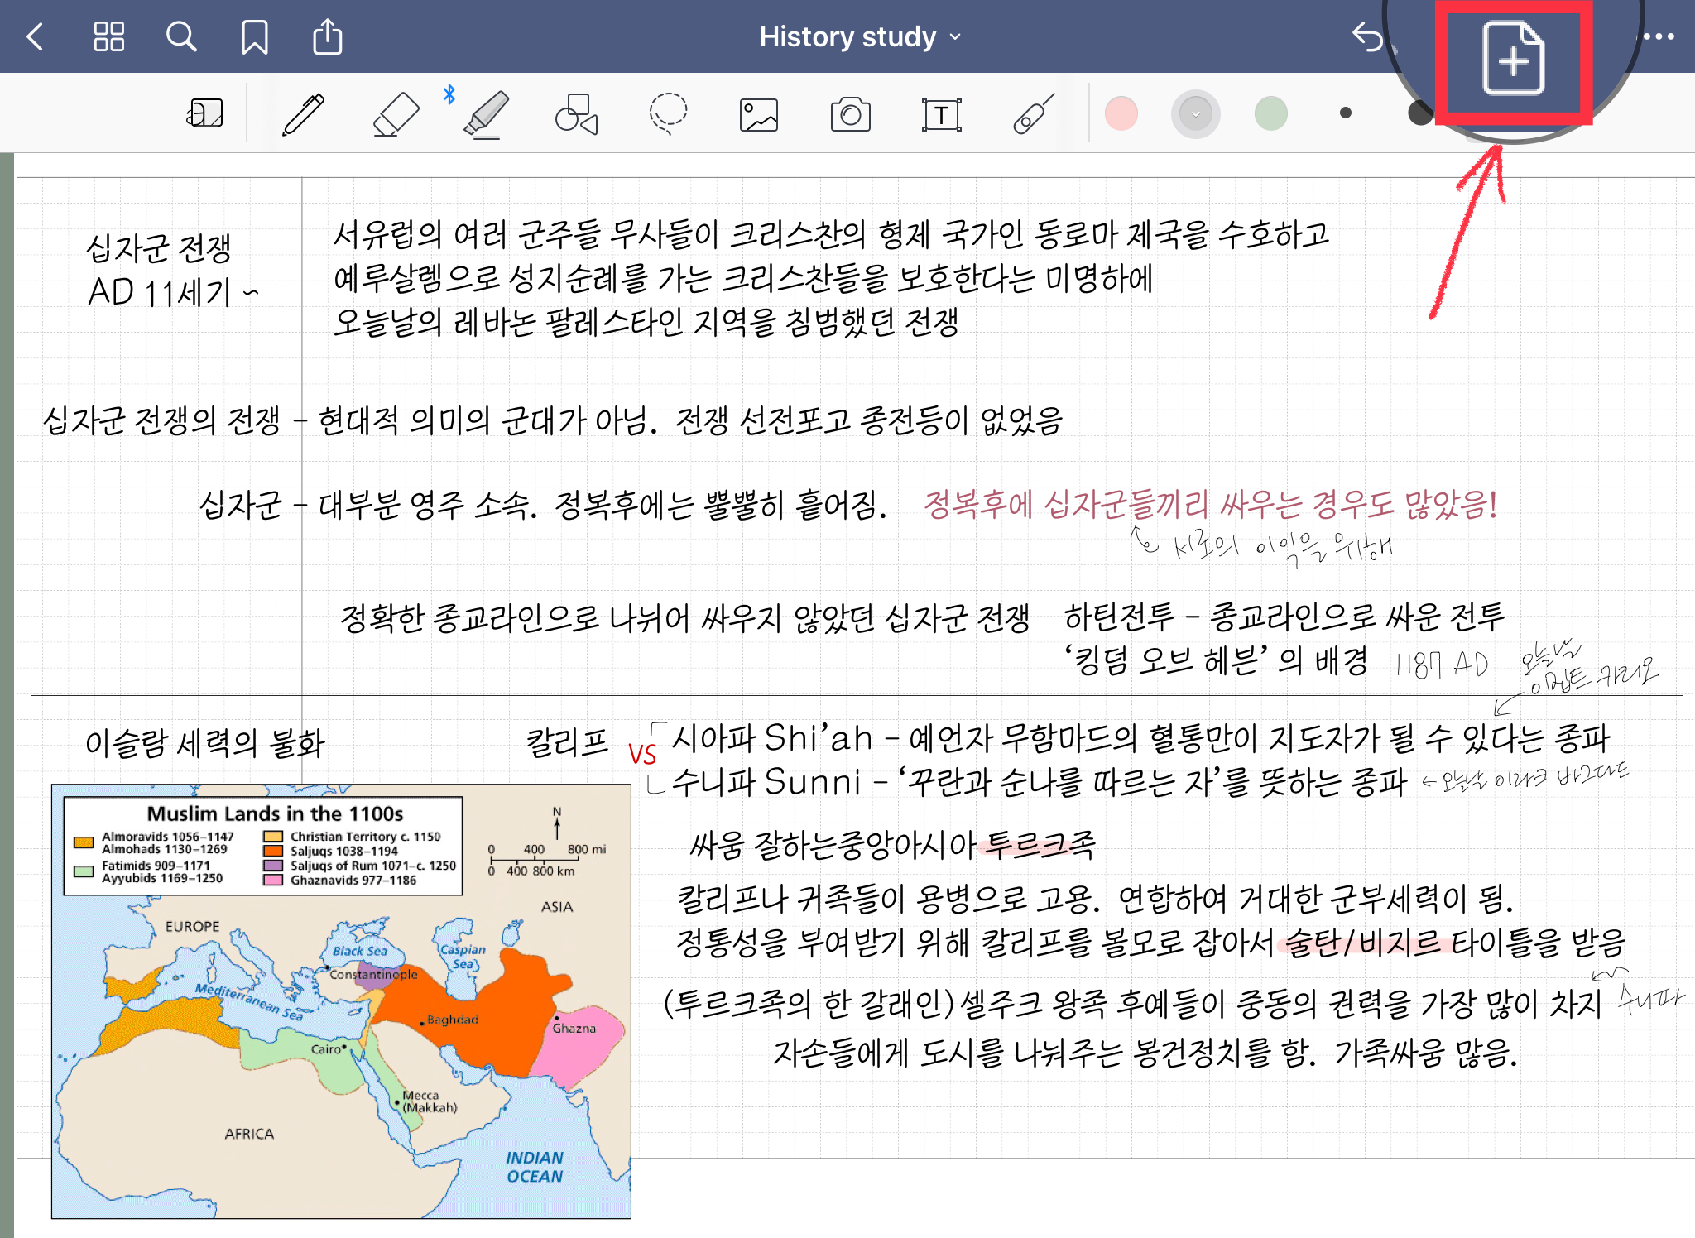The height and width of the screenshot is (1238, 1695).
Task: Select the Eraser tool
Action: (x=396, y=114)
